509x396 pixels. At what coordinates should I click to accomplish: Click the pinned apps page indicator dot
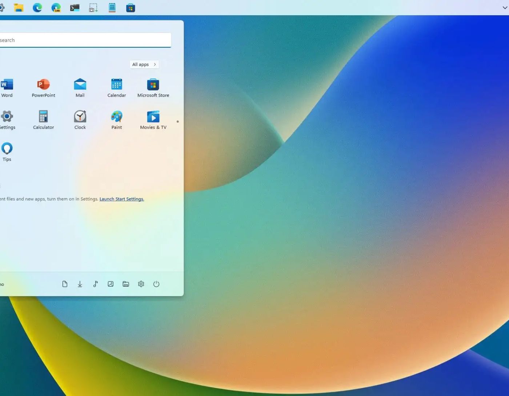click(x=177, y=121)
